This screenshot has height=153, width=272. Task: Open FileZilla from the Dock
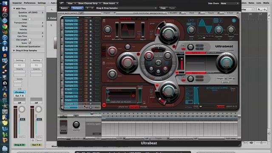(x=5, y=9)
